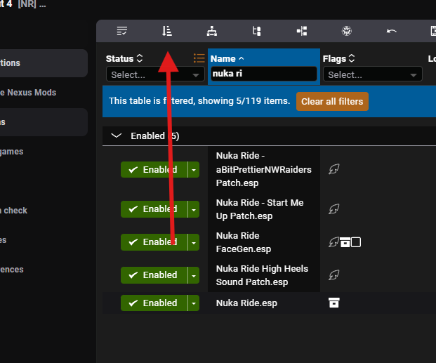Click the undo arrow toolbar icon

pyautogui.click(x=392, y=31)
